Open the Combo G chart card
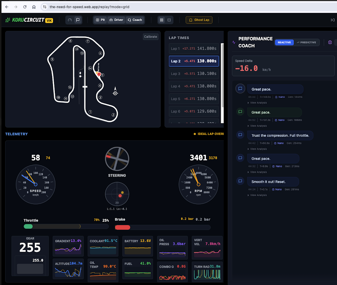337x285 pixels. (173, 272)
